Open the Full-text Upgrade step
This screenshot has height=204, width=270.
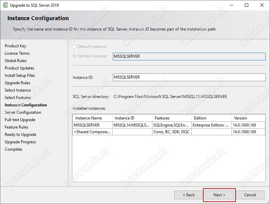click(20, 120)
